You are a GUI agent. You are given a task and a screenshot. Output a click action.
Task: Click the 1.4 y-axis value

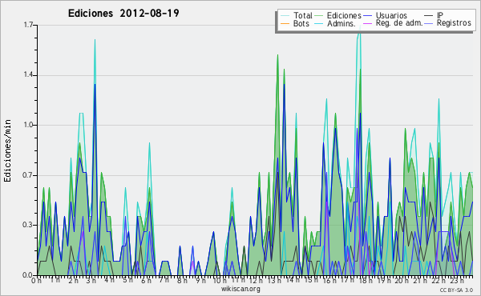click(x=28, y=75)
